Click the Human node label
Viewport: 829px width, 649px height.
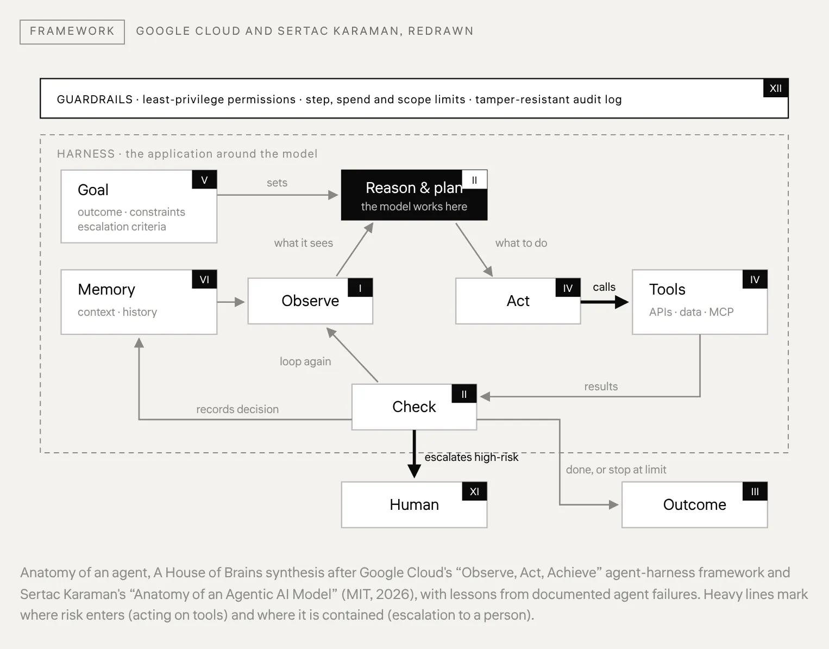click(x=414, y=504)
